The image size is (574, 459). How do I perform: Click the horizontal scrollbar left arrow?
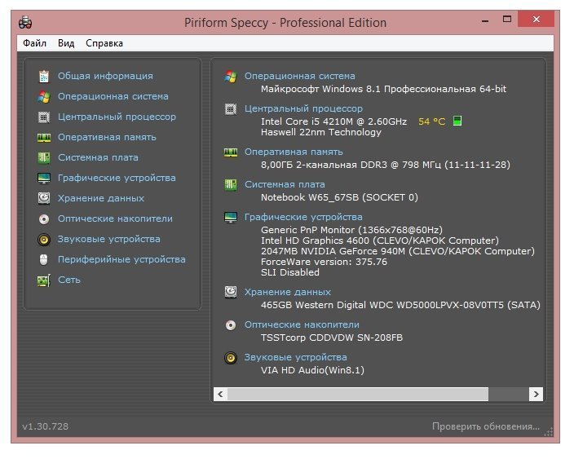click(220, 395)
